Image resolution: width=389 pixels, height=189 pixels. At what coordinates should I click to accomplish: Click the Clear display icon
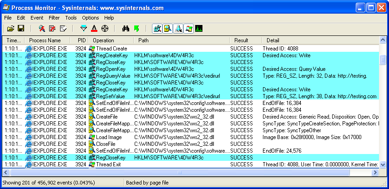tap(63, 29)
